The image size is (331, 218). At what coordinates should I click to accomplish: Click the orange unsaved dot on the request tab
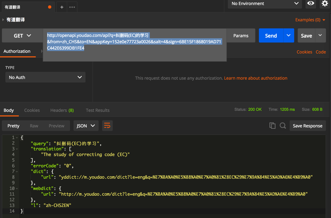point(49,7)
